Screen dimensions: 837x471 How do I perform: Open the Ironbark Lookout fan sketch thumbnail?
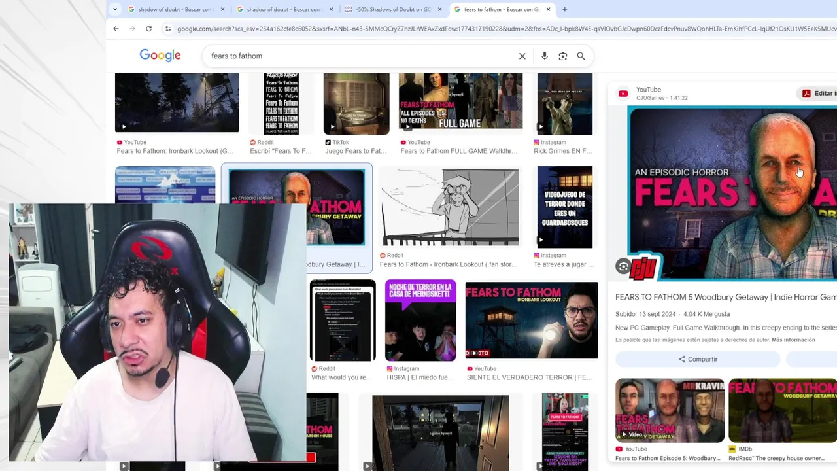pos(450,207)
